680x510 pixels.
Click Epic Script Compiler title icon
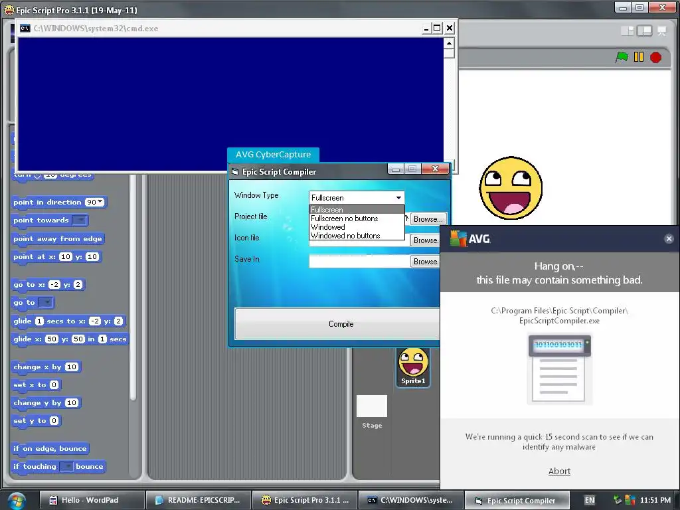pos(235,172)
